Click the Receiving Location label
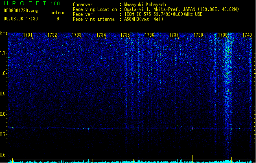256x163 pixels. (95, 9)
